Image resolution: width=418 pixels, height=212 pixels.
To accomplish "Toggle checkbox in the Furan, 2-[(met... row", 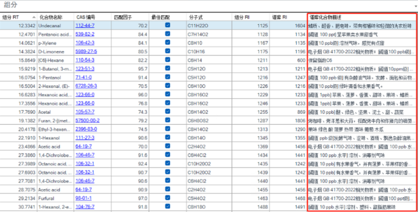I will tap(168, 120).
